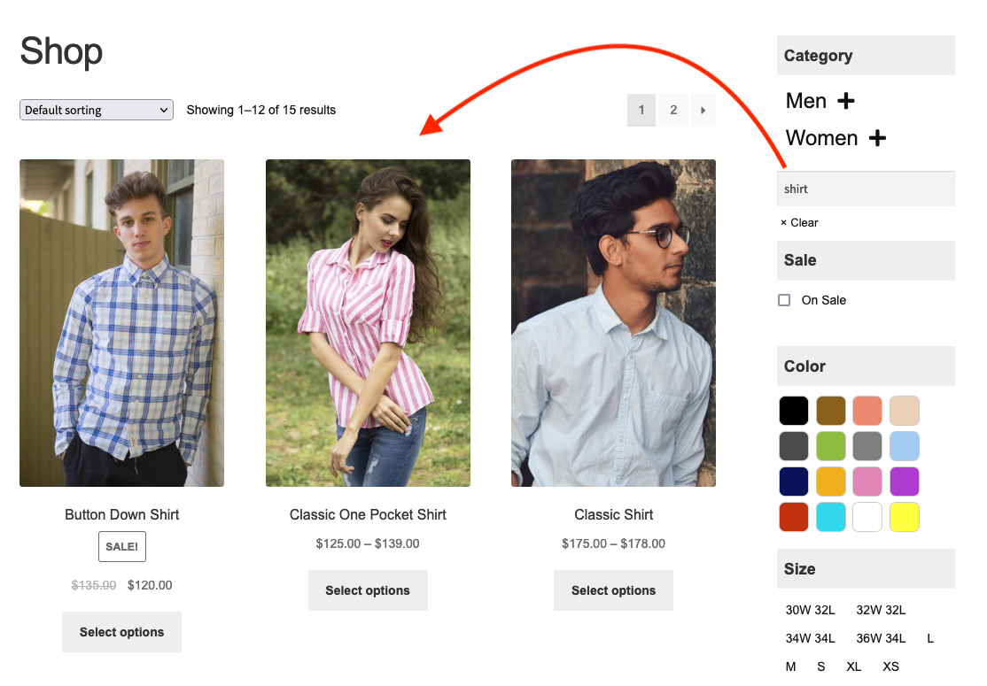Select options for Classic One Pocket Shirt
This screenshot has height=686, width=987.
tap(368, 590)
